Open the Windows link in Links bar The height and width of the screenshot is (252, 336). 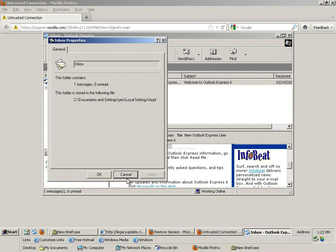click(143, 240)
